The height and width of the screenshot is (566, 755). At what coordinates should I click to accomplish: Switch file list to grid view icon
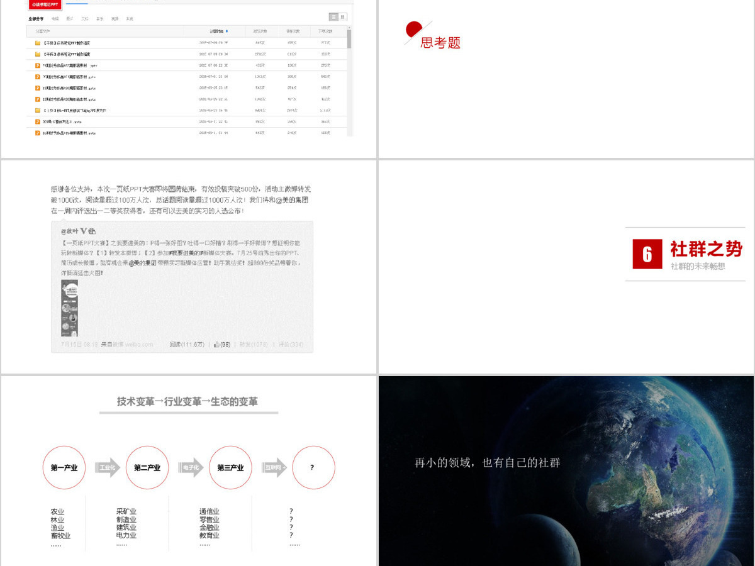point(343,17)
